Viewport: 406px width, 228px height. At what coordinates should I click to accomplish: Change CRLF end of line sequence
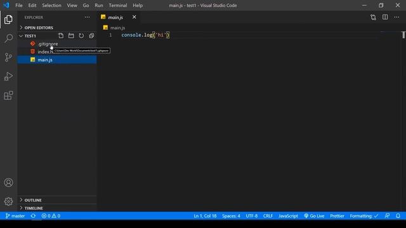coord(268,216)
